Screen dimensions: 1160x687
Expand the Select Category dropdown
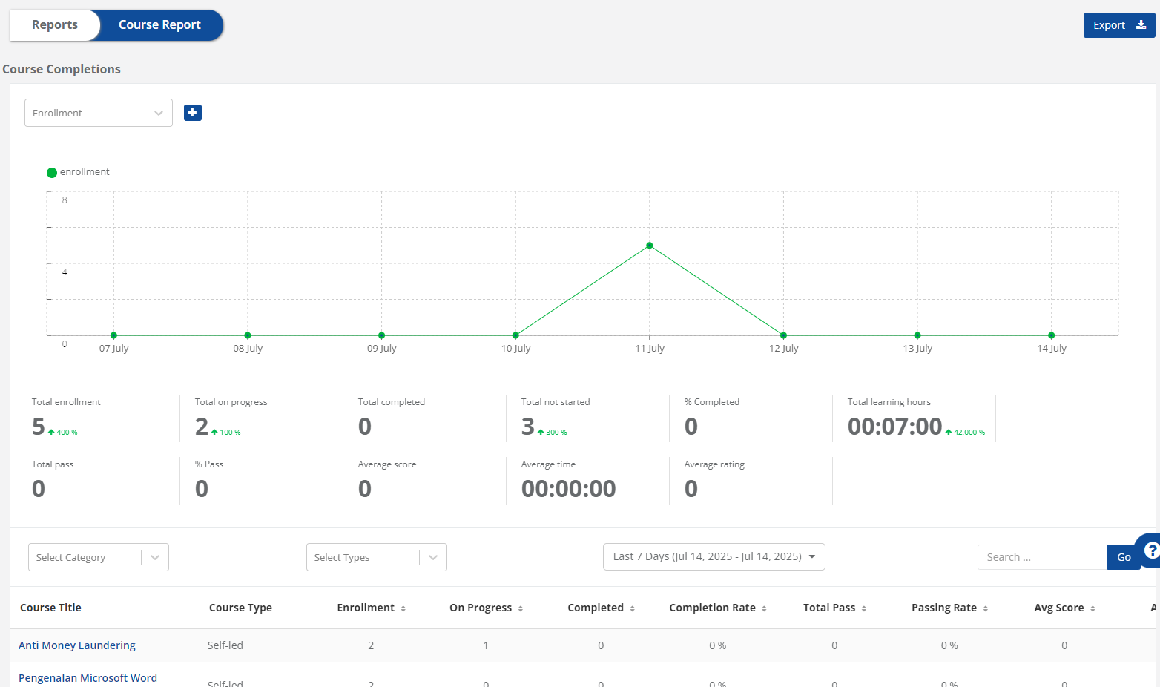click(x=99, y=557)
